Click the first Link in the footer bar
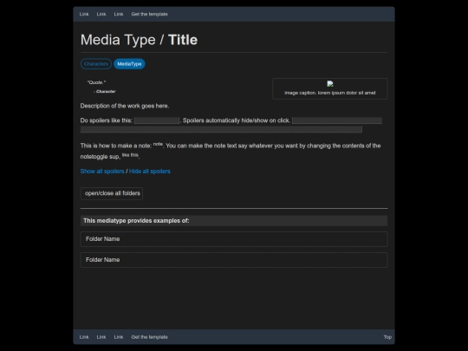The width and height of the screenshot is (468, 351). [x=84, y=337]
